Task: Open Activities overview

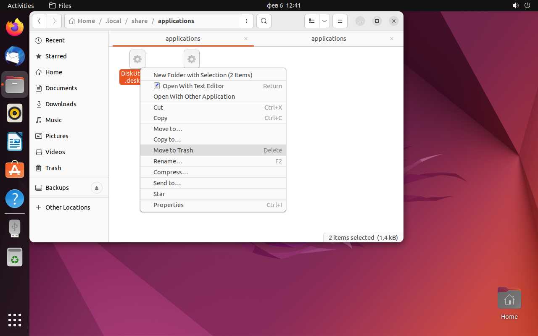Action: [21, 5]
